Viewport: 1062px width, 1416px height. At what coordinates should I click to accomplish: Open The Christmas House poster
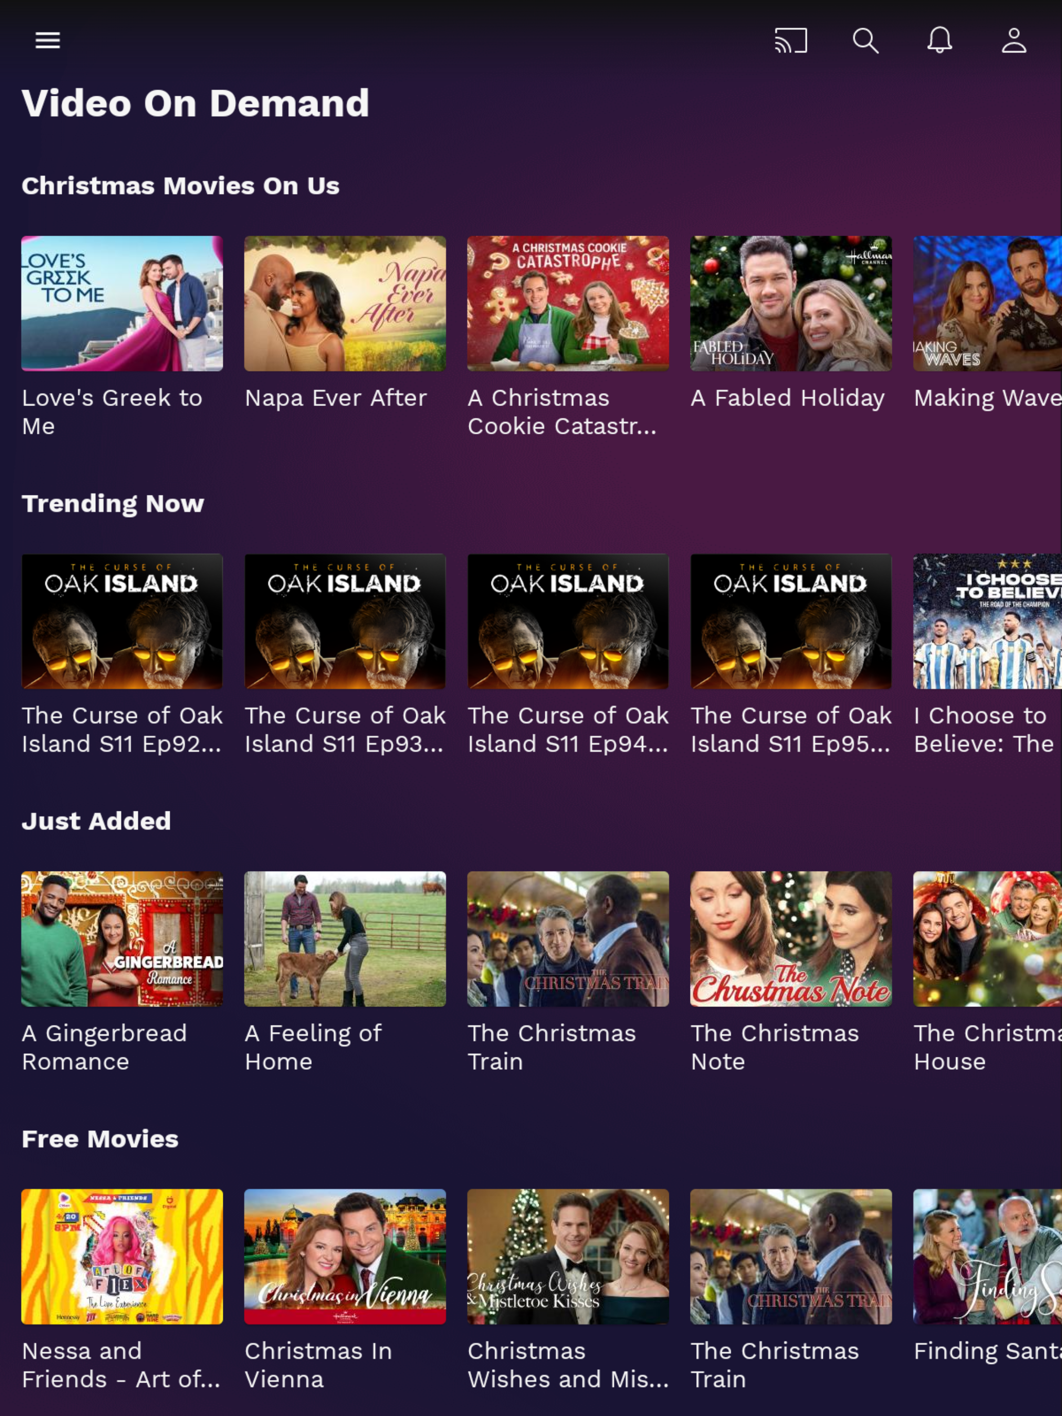coord(988,939)
